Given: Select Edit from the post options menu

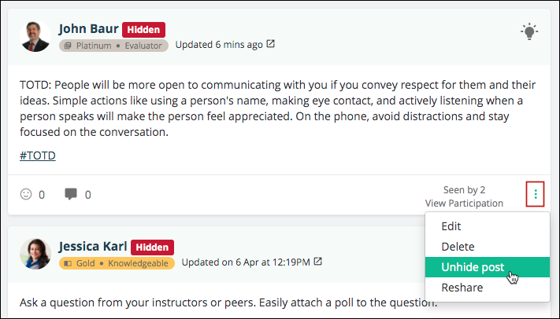Looking at the screenshot, I should (451, 226).
